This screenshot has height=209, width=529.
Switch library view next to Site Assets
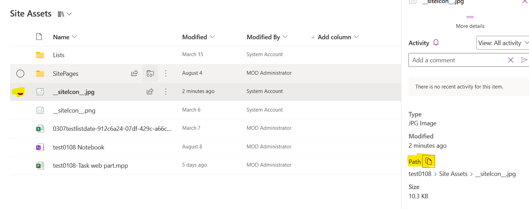64,14
